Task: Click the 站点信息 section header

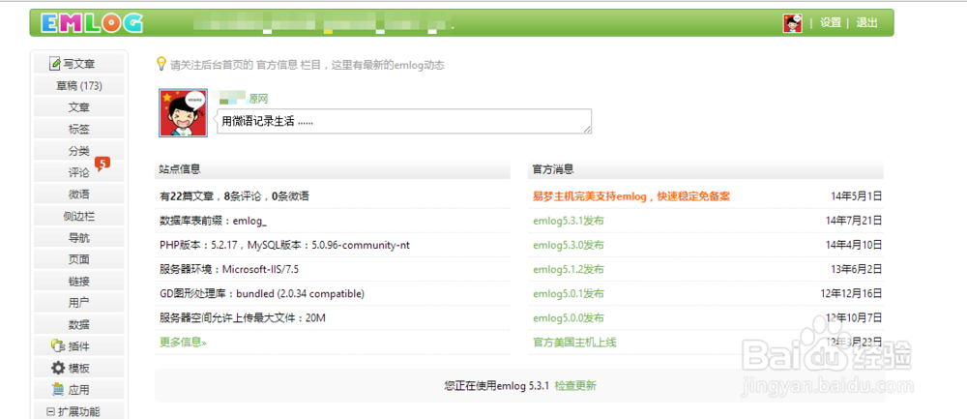Action: click(x=332, y=169)
